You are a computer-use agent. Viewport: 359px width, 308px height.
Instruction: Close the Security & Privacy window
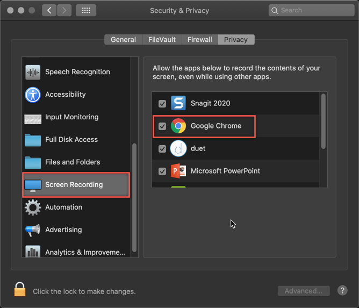pyautogui.click(x=10, y=11)
